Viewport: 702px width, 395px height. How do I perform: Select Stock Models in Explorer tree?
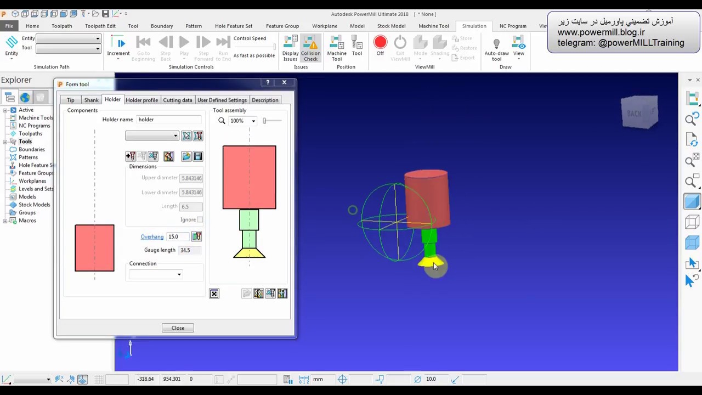pyautogui.click(x=34, y=205)
